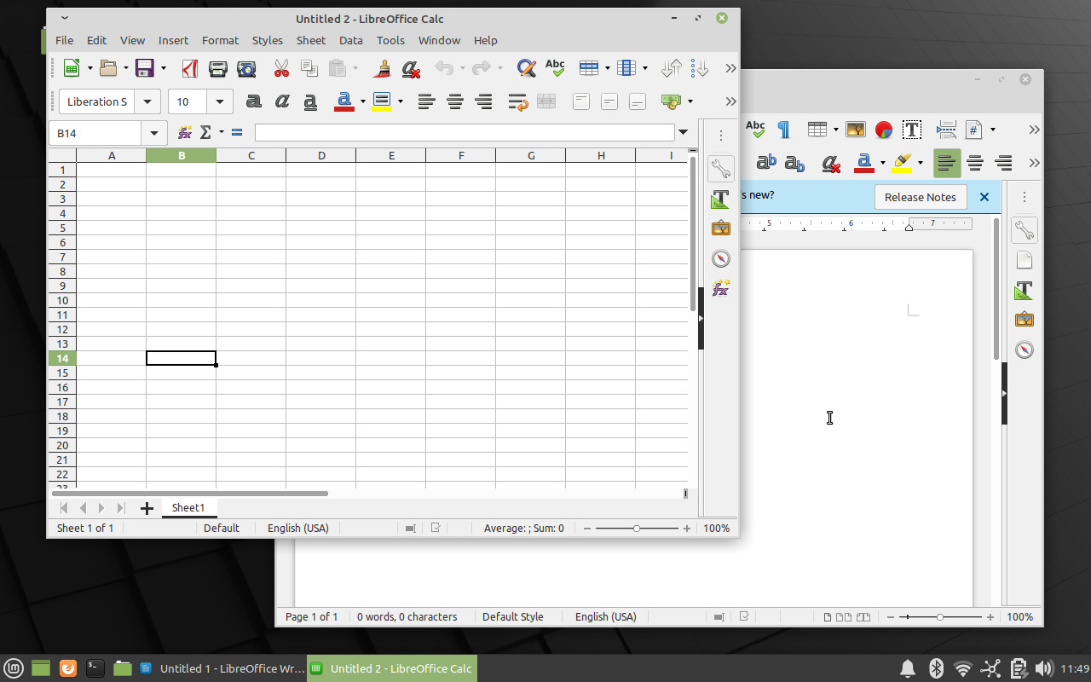The image size is (1091, 682).
Task: Click Clone Formatting paintbrush in Calc
Action: (383, 68)
